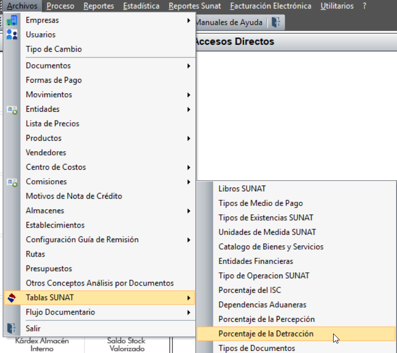This screenshot has width=397, height=353.
Task: Open Saldo Stock Valorizado shortcut
Action: 127,345
